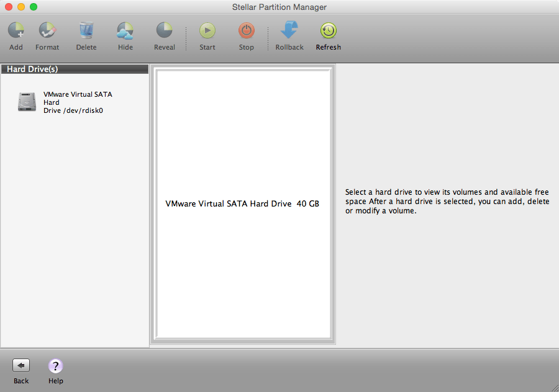Stop the operation using the Stop icon

coord(247,30)
